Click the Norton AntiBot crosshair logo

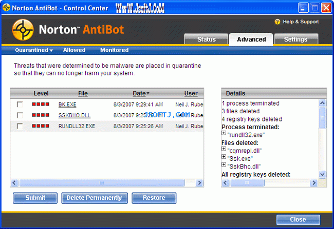coord(23,30)
